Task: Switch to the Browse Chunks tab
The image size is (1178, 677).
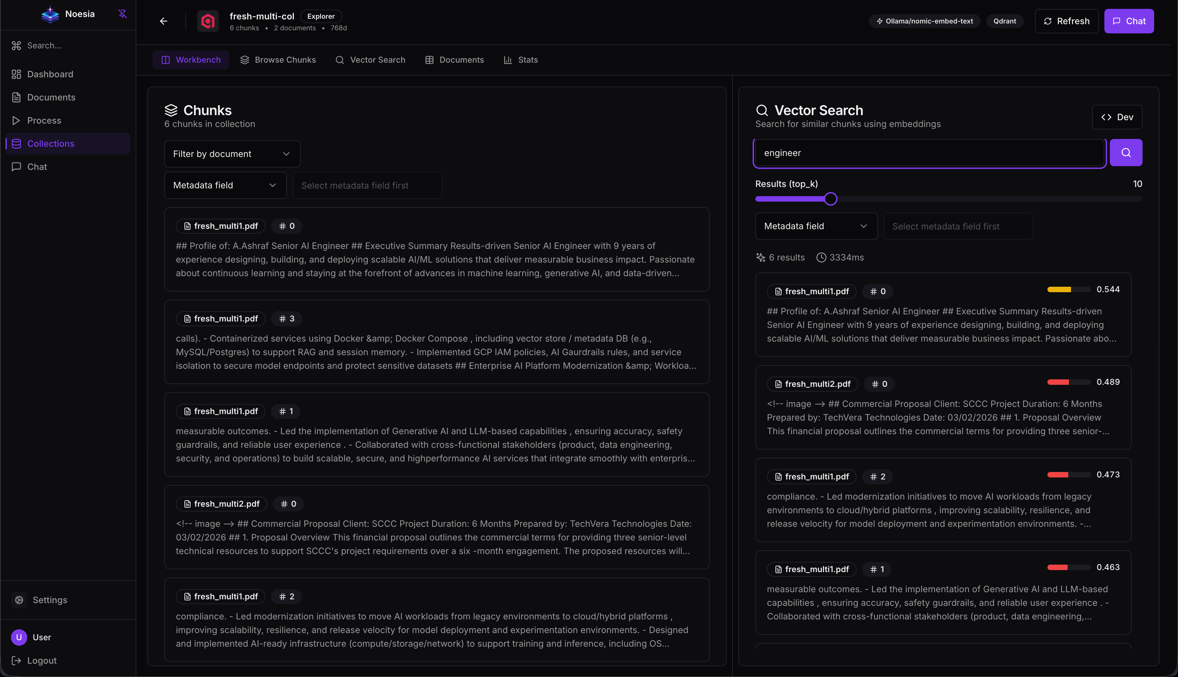Action: click(278, 60)
